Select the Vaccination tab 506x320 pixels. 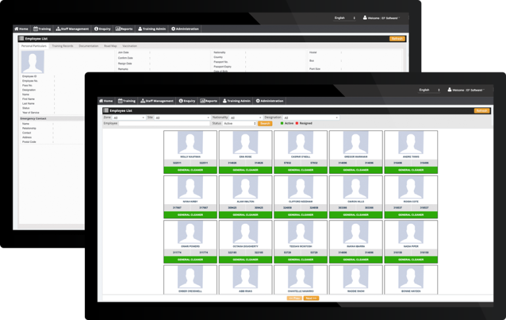pyautogui.click(x=129, y=46)
